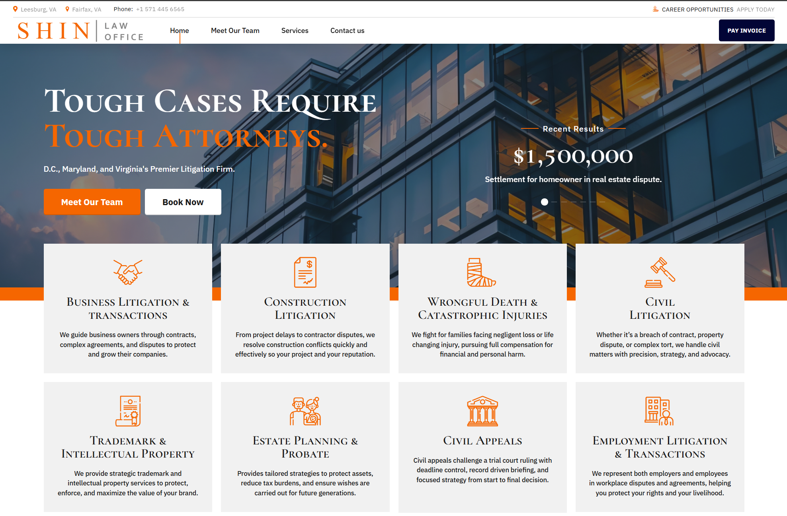Click the gavel icon above Civil Litigation

click(x=660, y=273)
